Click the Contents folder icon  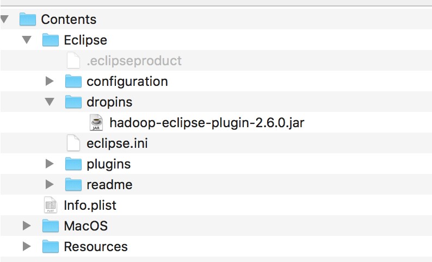point(28,19)
